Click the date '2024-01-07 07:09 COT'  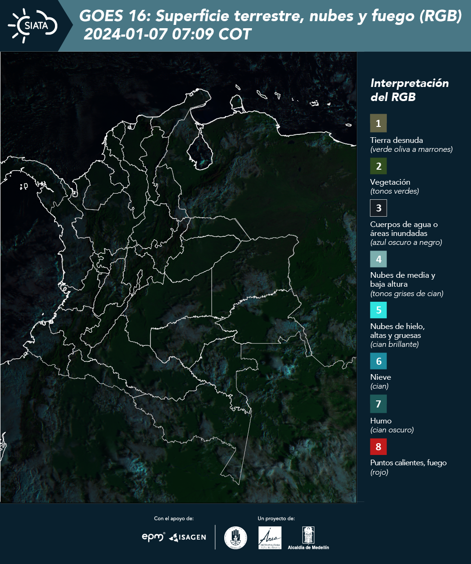(x=167, y=34)
